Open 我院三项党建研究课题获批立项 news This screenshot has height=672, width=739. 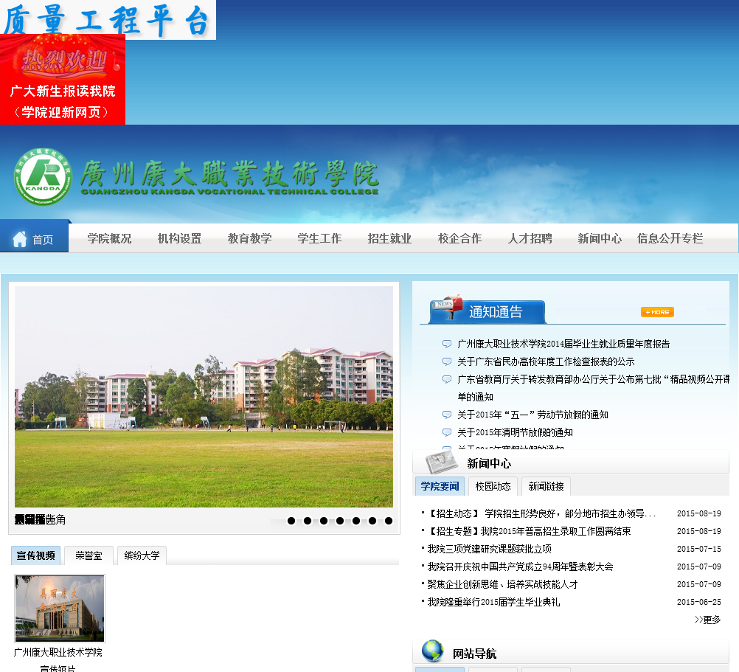490,549
